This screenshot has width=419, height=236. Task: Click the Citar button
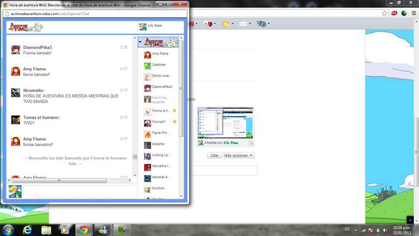pyautogui.click(x=214, y=155)
